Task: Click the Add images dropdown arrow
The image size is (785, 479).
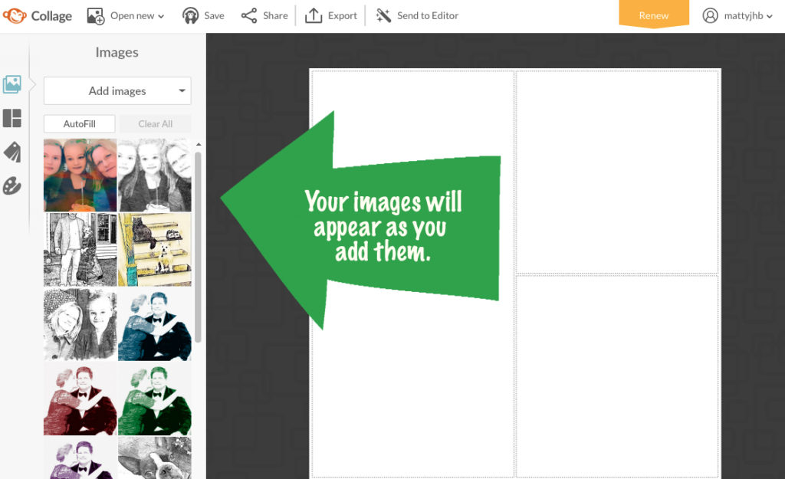Action: click(x=182, y=90)
